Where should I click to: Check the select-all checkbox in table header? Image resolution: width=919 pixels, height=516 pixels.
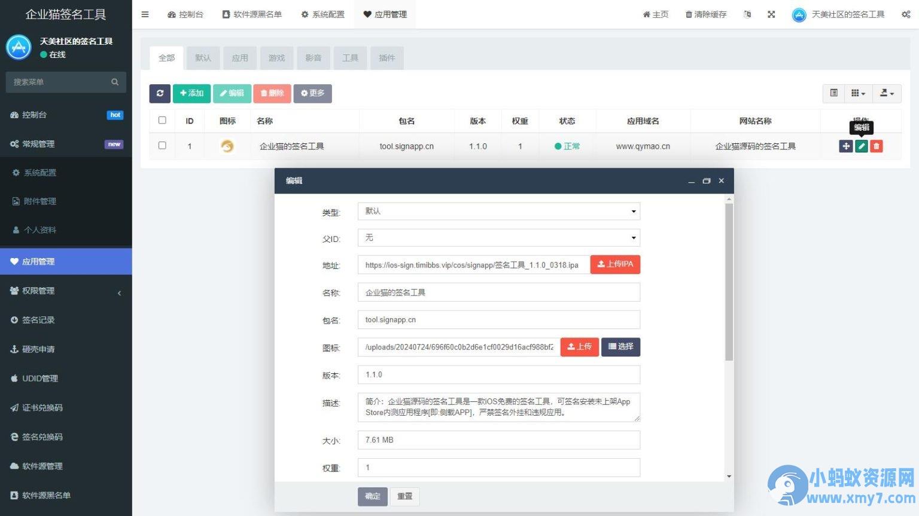(x=162, y=120)
